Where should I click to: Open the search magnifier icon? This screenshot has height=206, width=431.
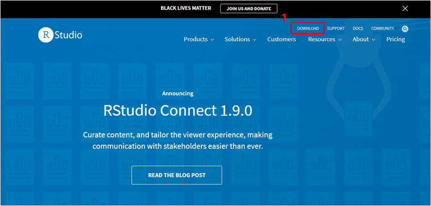[x=405, y=29]
